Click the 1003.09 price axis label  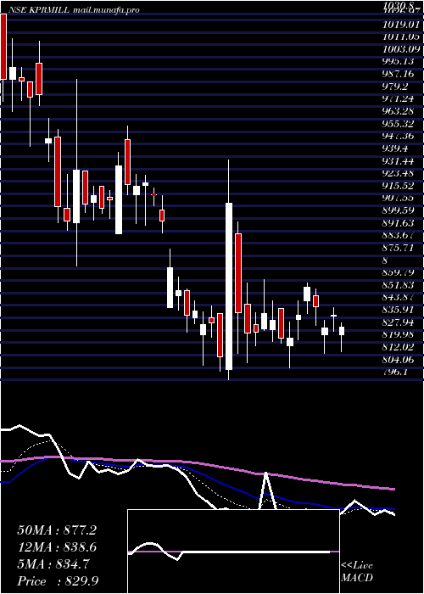point(401,49)
